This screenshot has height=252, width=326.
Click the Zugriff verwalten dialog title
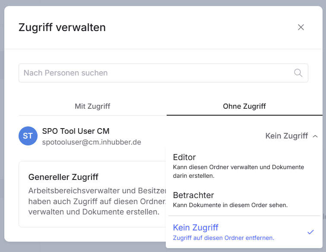62,28
